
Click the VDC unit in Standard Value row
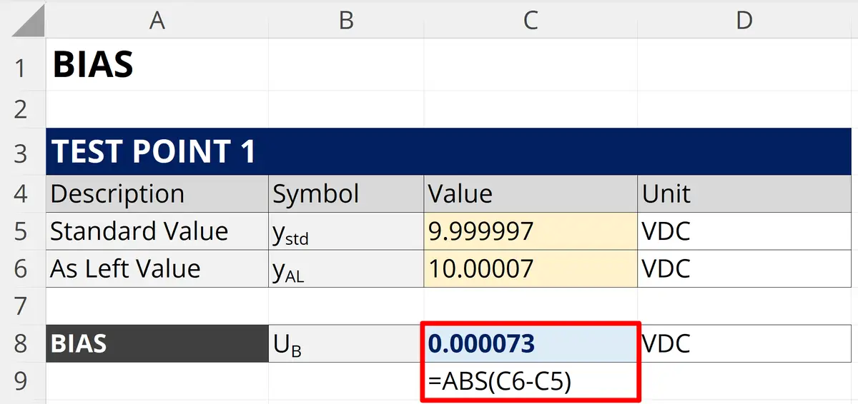[744, 231]
